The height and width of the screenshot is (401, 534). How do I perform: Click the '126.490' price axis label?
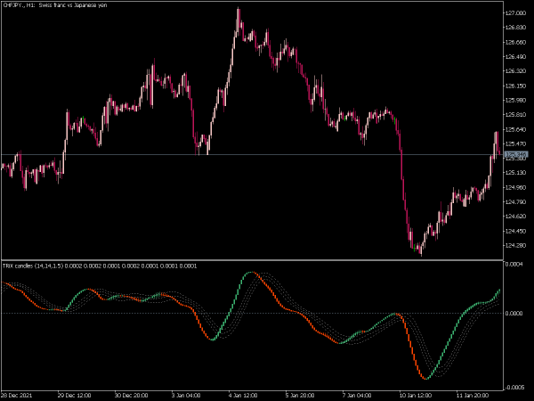pos(516,57)
